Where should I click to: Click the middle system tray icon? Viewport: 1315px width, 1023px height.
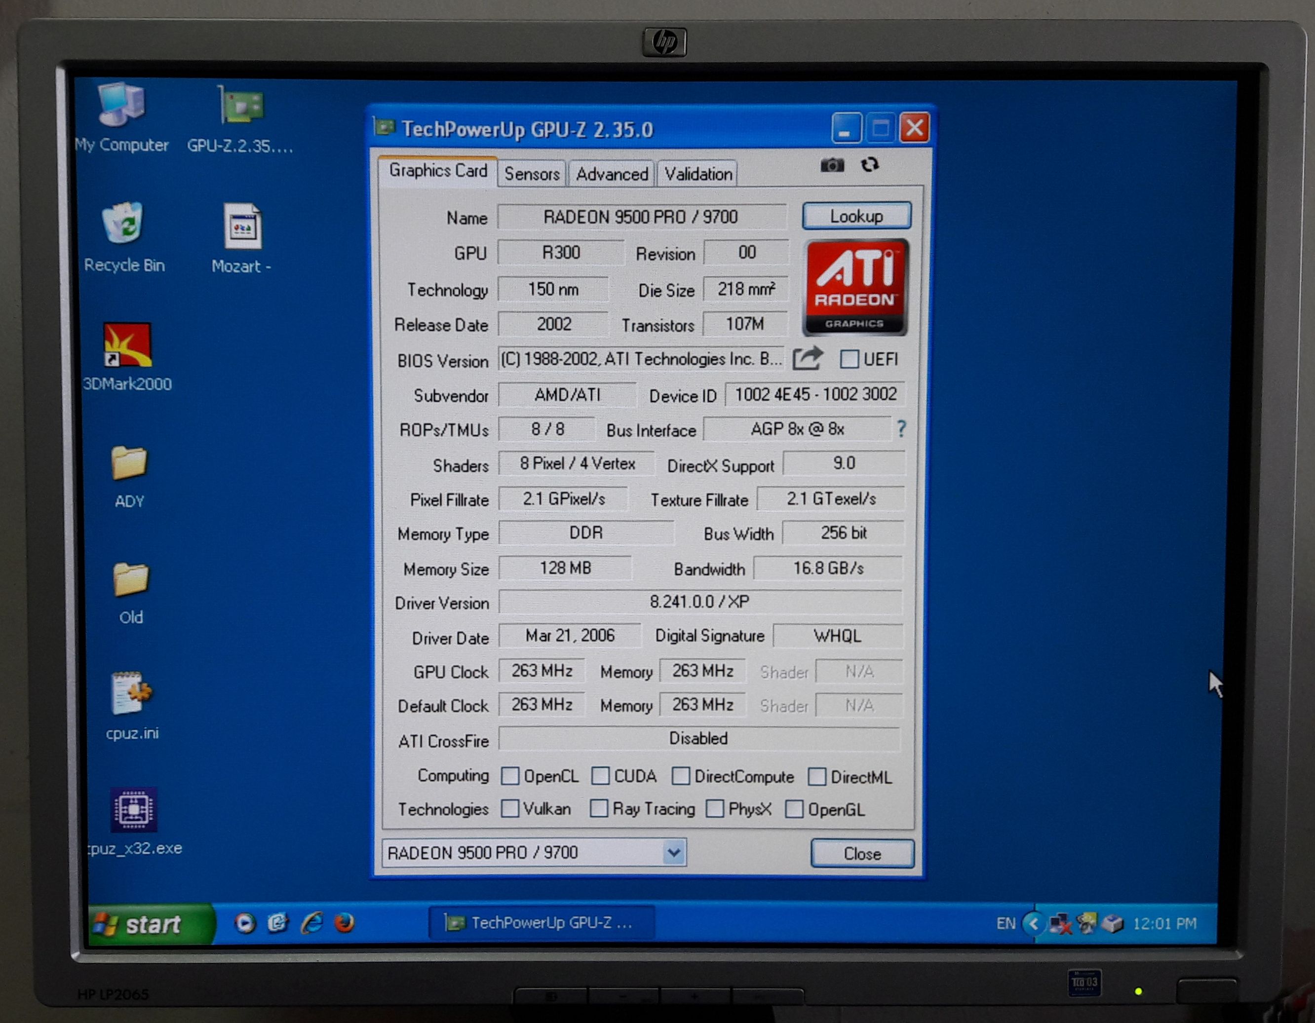point(1087,923)
